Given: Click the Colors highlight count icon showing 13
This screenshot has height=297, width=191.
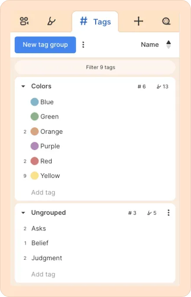Looking at the screenshot, I should pyautogui.click(x=159, y=87).
